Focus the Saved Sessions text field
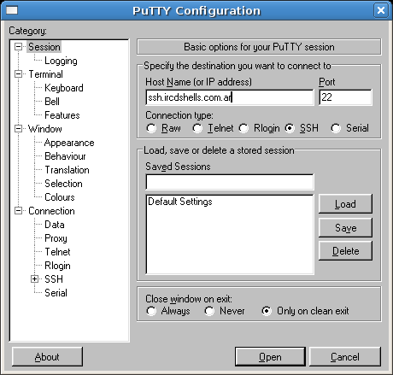 (230, 182)
